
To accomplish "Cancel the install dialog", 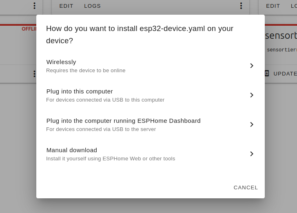I will pos(246,187).
